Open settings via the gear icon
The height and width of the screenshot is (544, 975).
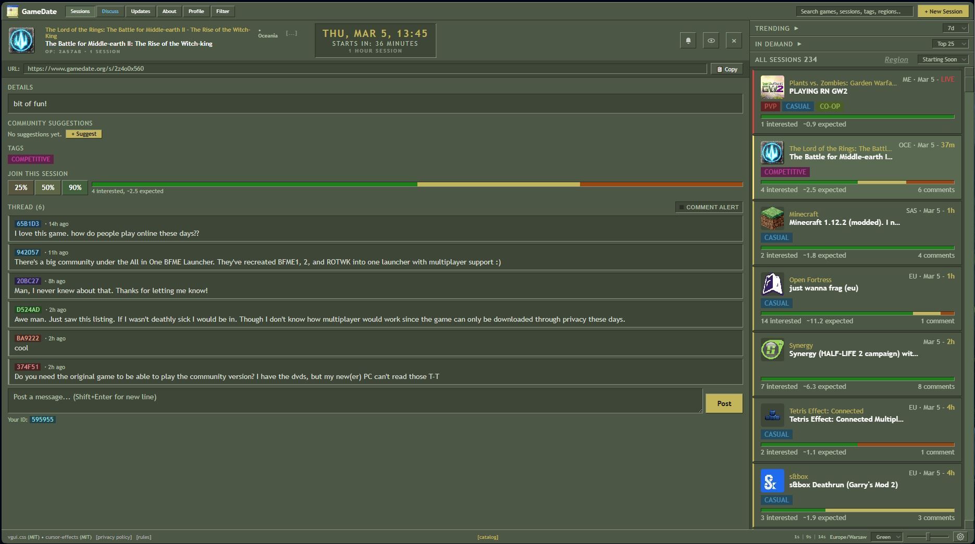pos(960,537)
